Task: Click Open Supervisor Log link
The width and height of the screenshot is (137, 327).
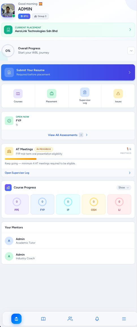Action: click(17, 173)
